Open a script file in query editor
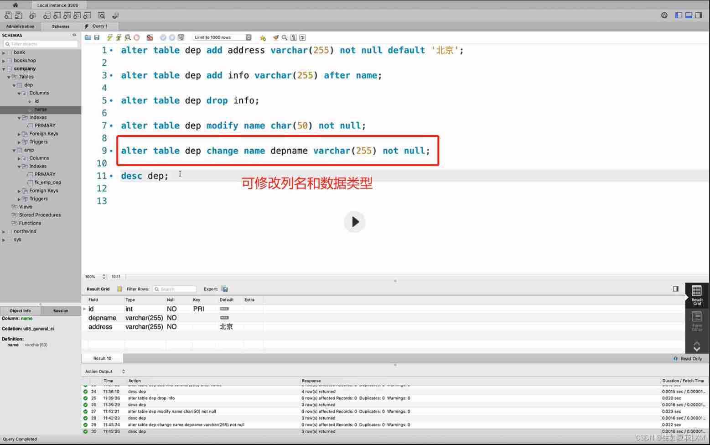 pos(88,37)
